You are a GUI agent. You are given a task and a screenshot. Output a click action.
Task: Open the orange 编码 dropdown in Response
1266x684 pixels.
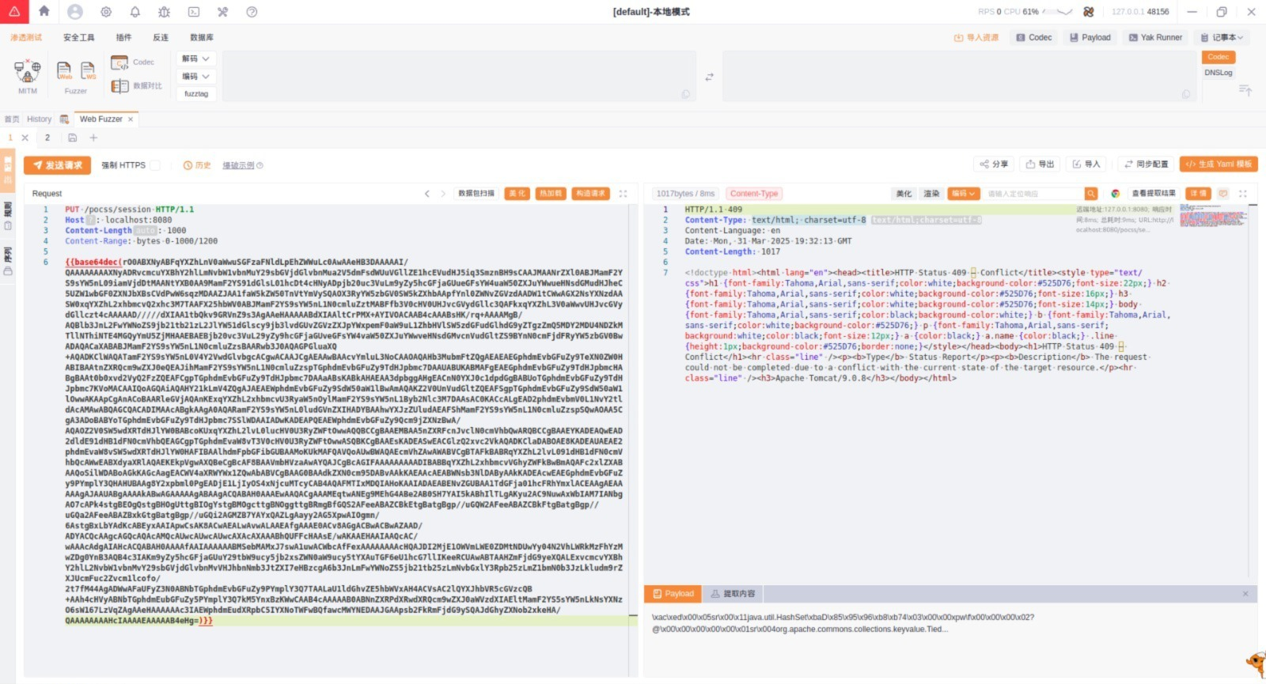tap(965, 194)
